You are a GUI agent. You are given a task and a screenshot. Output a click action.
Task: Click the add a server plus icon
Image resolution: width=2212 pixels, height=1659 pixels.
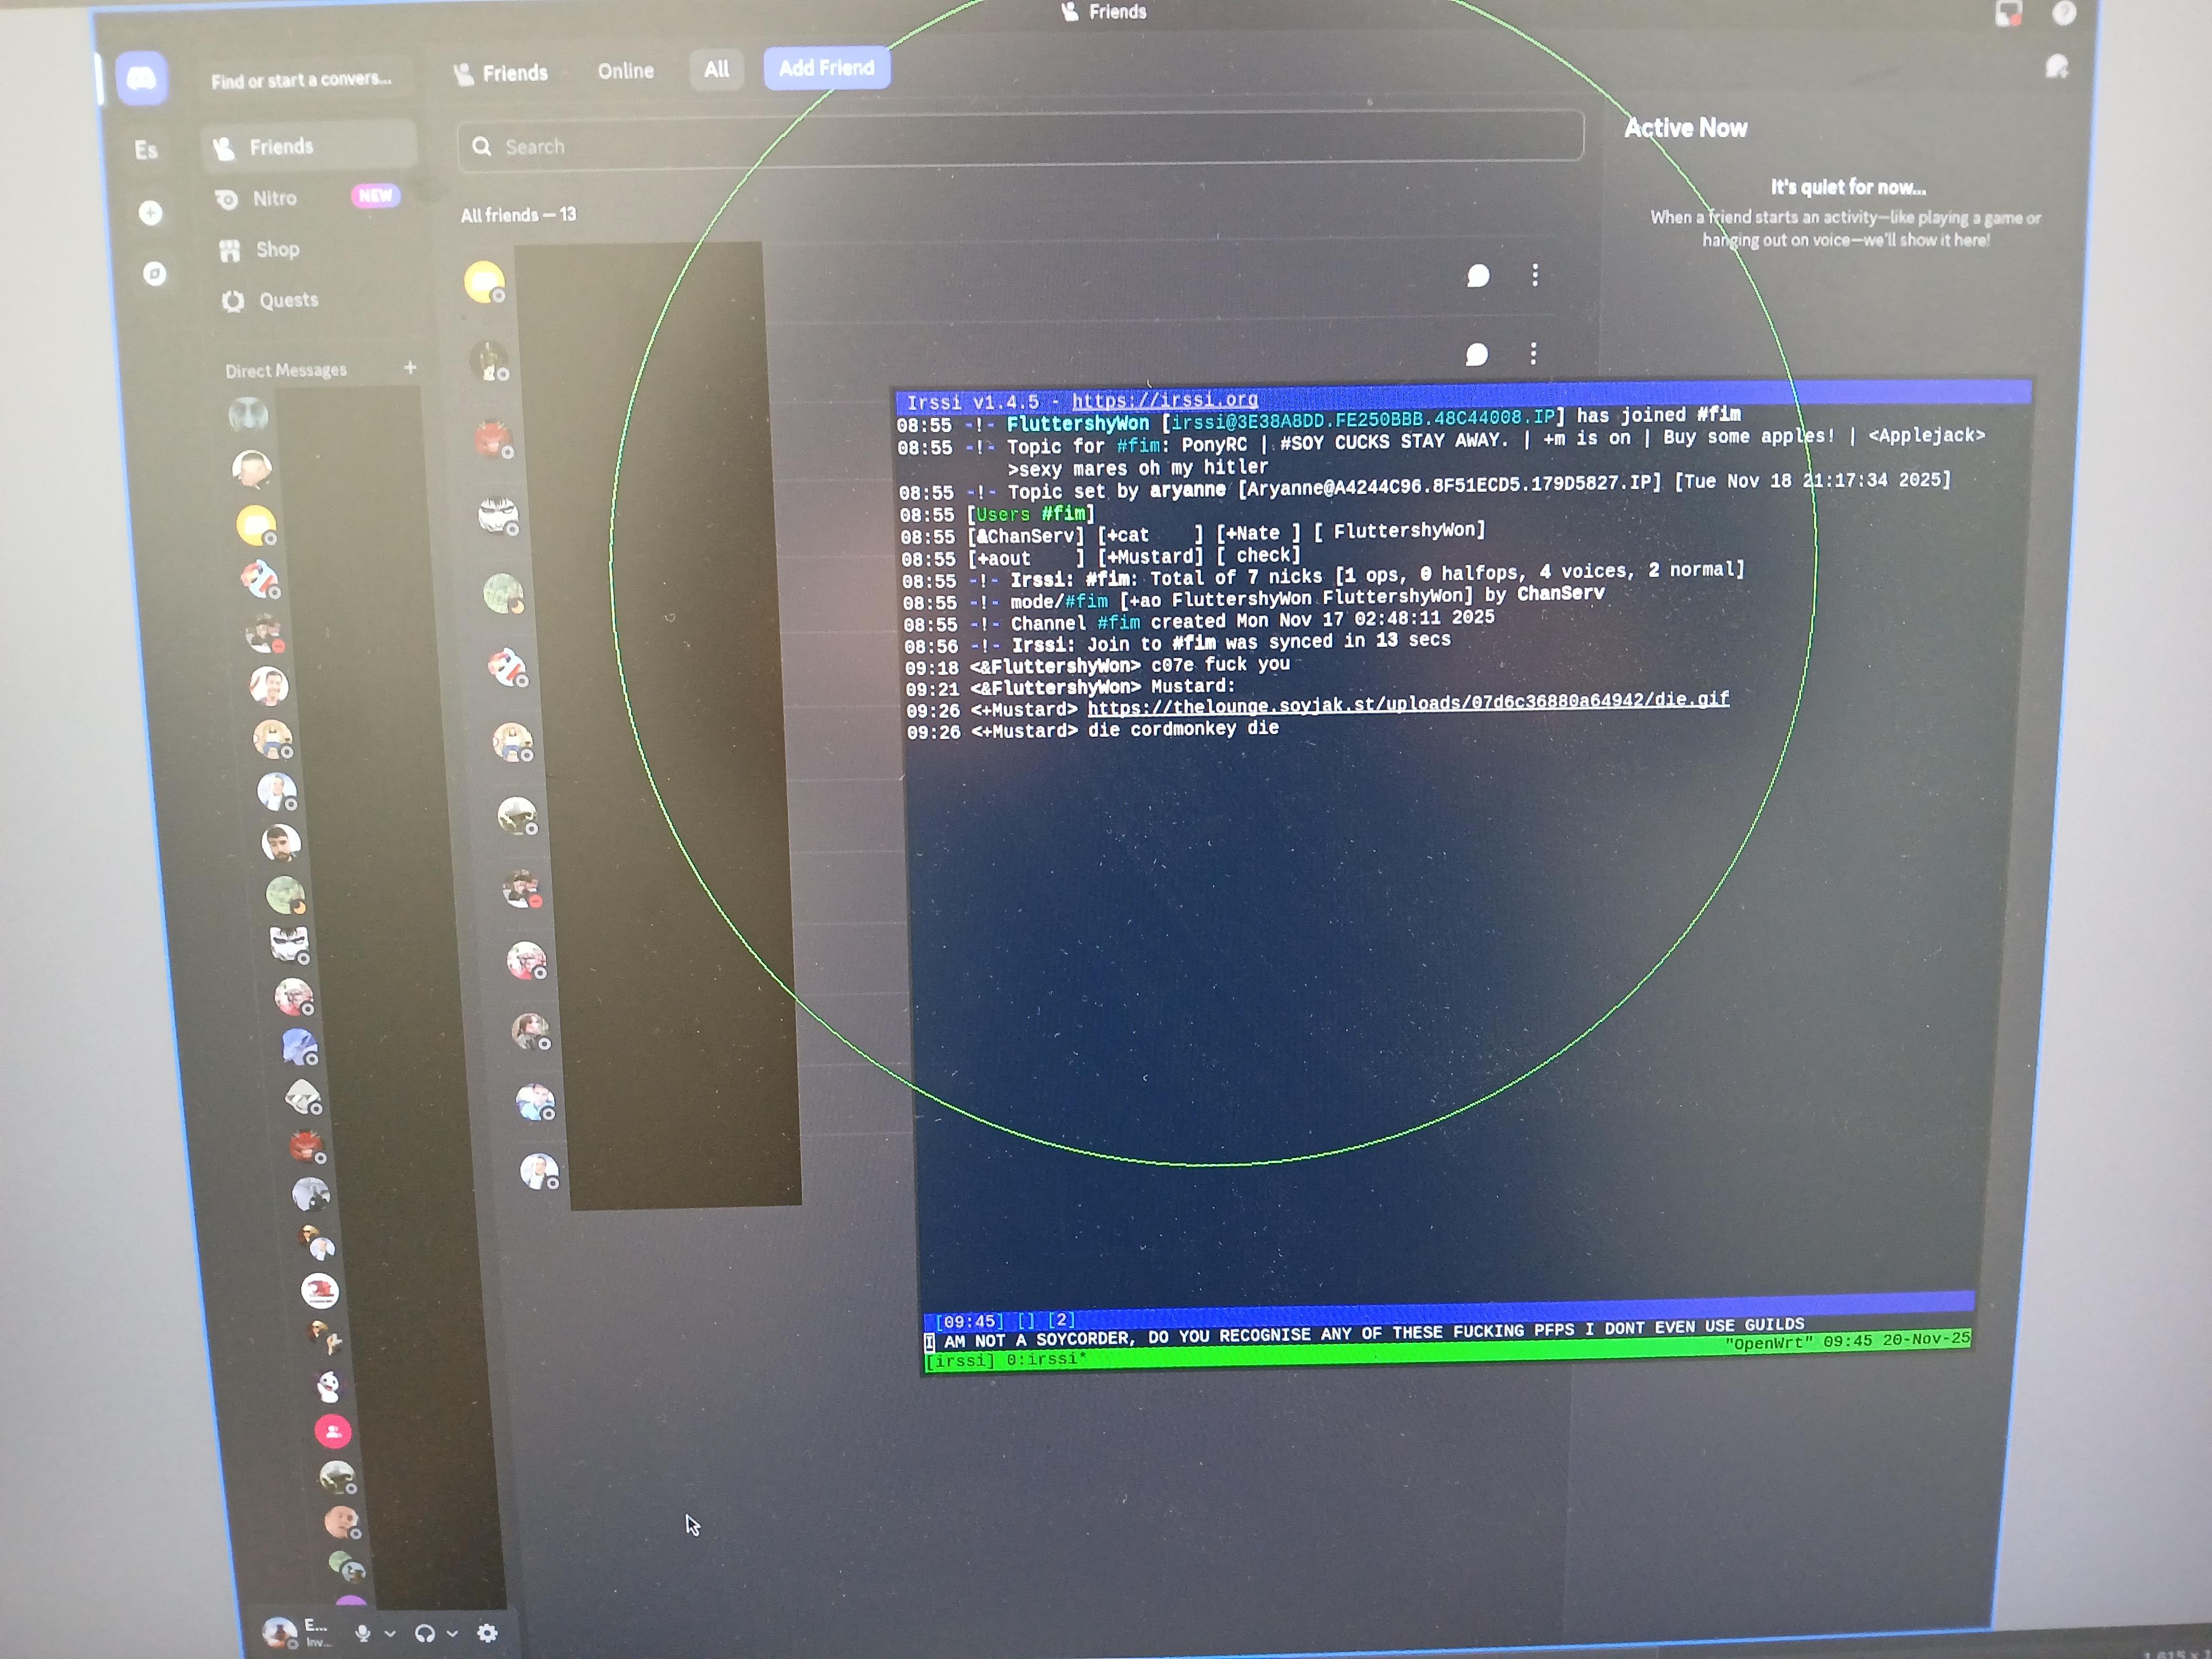tap(151, 213)
